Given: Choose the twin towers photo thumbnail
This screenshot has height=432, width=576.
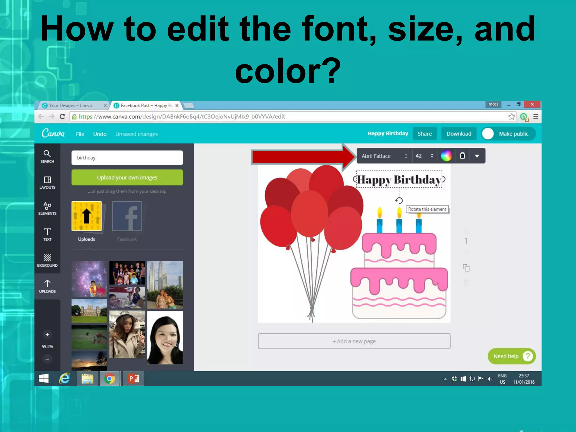Looking at the screenshot, I should click(165, 285).
